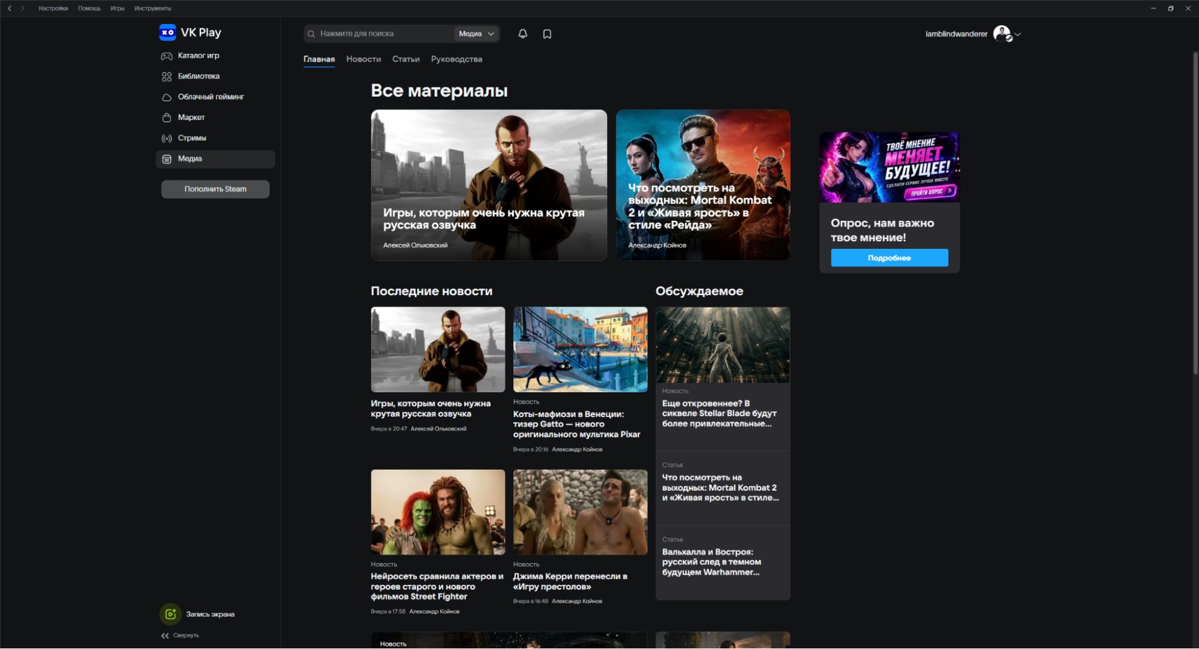
Task: Go back with the left arrow
Action: click(10, 8)
